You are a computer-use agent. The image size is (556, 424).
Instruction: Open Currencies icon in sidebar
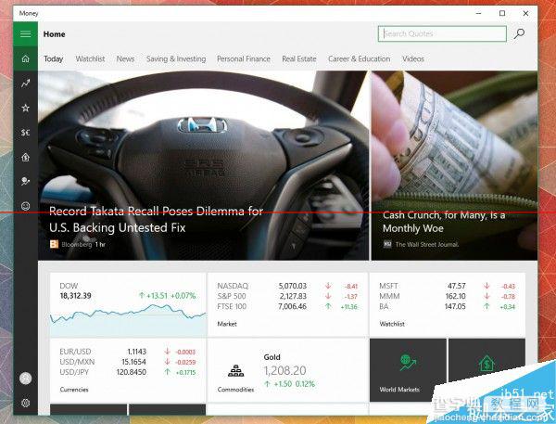pyautogui.click(x=26, y=133)
